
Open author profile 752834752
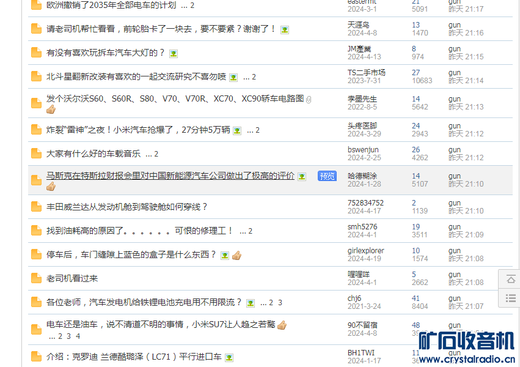[x=365, y=202]
